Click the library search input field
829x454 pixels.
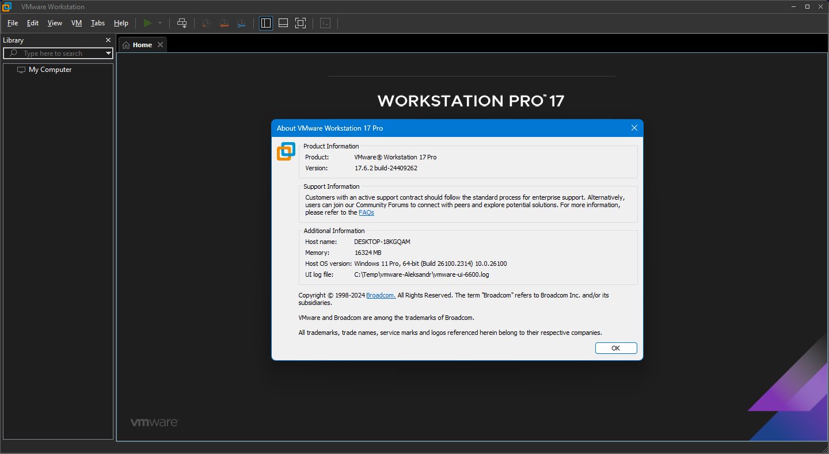click(x=58, y=54)
